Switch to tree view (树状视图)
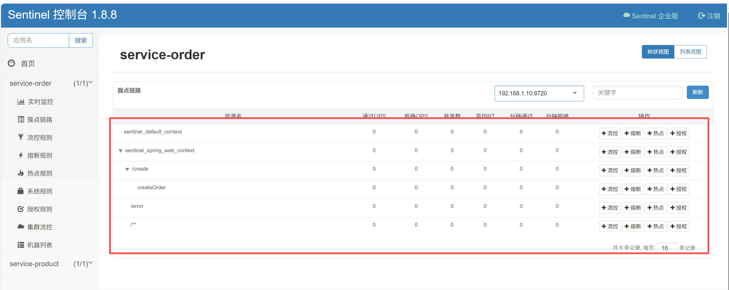 tap(658, 52)
